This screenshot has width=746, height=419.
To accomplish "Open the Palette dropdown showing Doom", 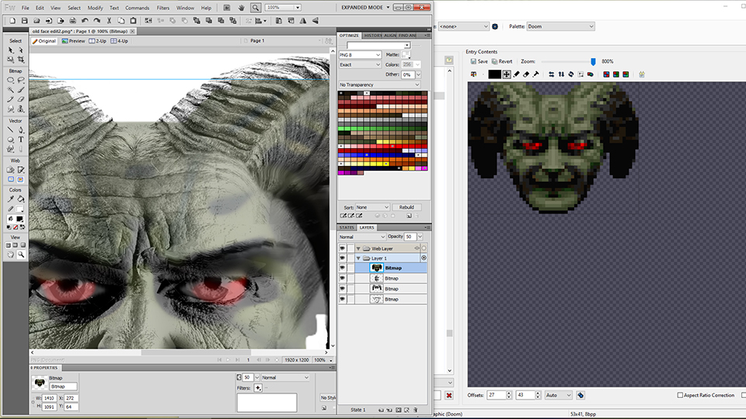I will [x=559, y=26].
